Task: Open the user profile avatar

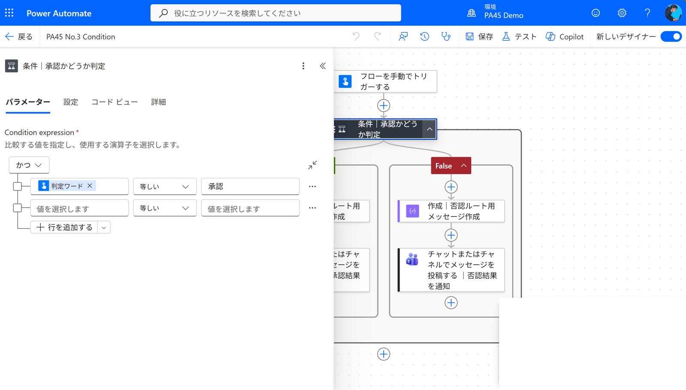Action: [673, 13]
